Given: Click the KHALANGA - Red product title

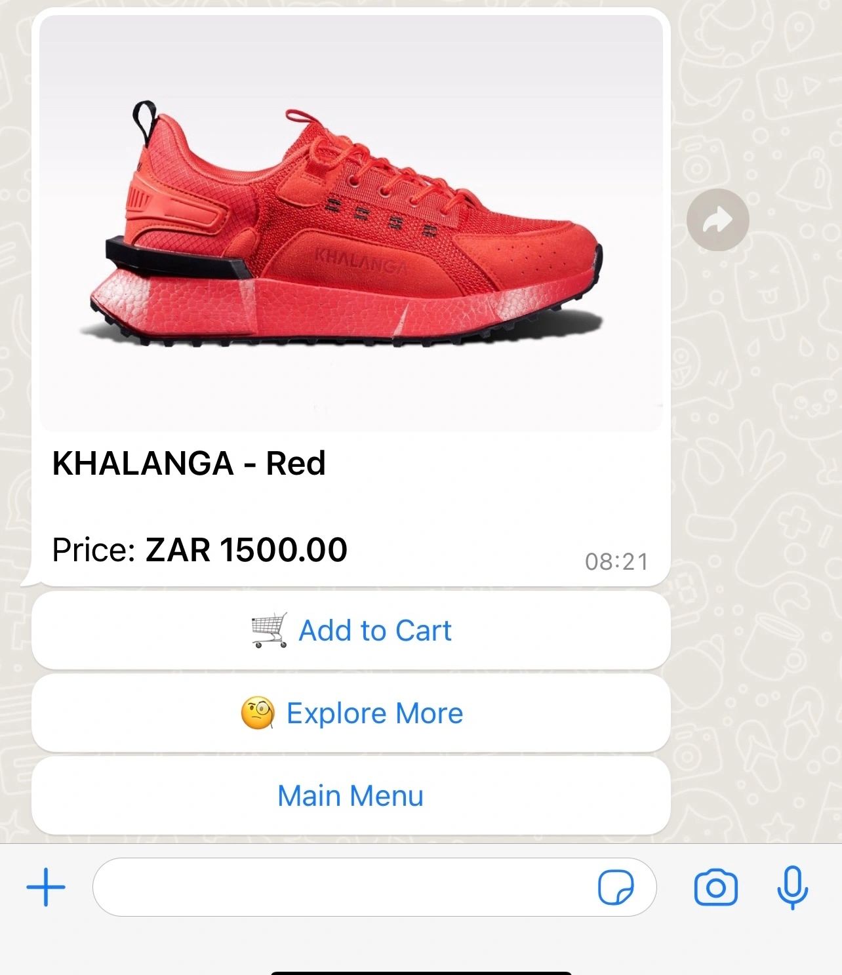Looking at the screenshot, I should 189,463.
